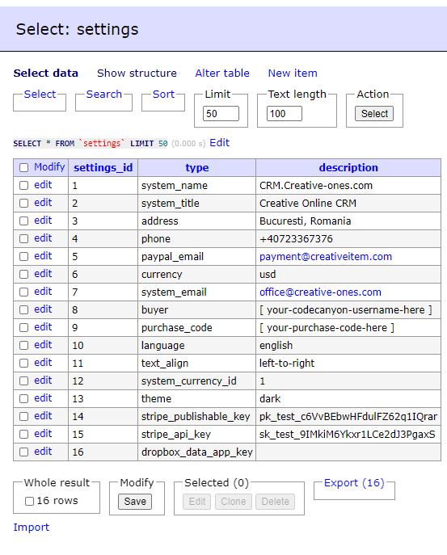The image size is (447, 555).
Task: Click the Text length input field
Action: [x=284, y=114]
